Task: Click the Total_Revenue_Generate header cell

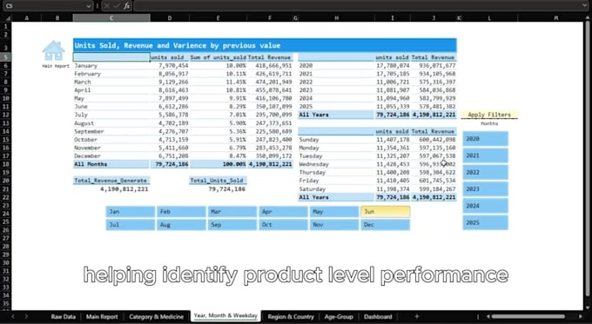Action: click(x=111, y=181)
